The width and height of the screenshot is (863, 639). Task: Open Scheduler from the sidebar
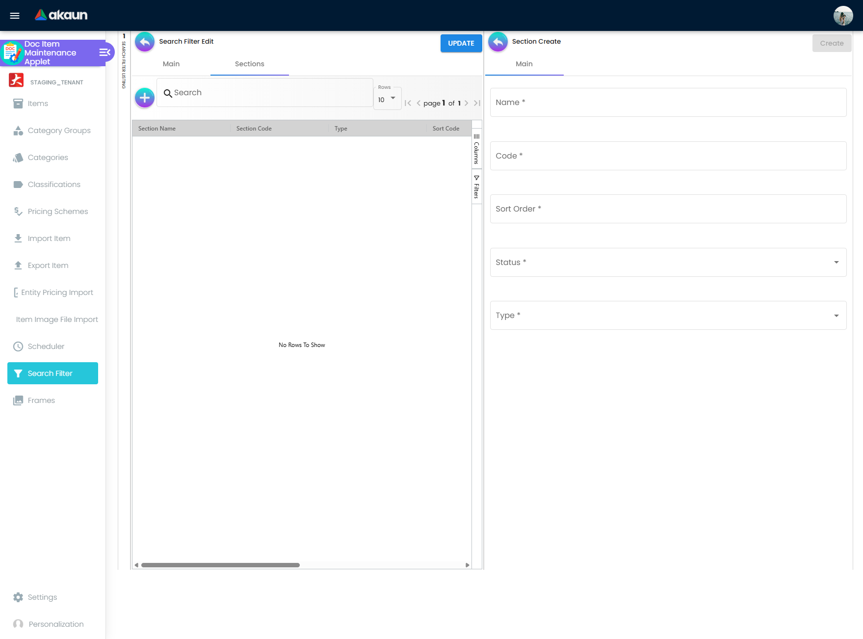(x=46, y=346)
